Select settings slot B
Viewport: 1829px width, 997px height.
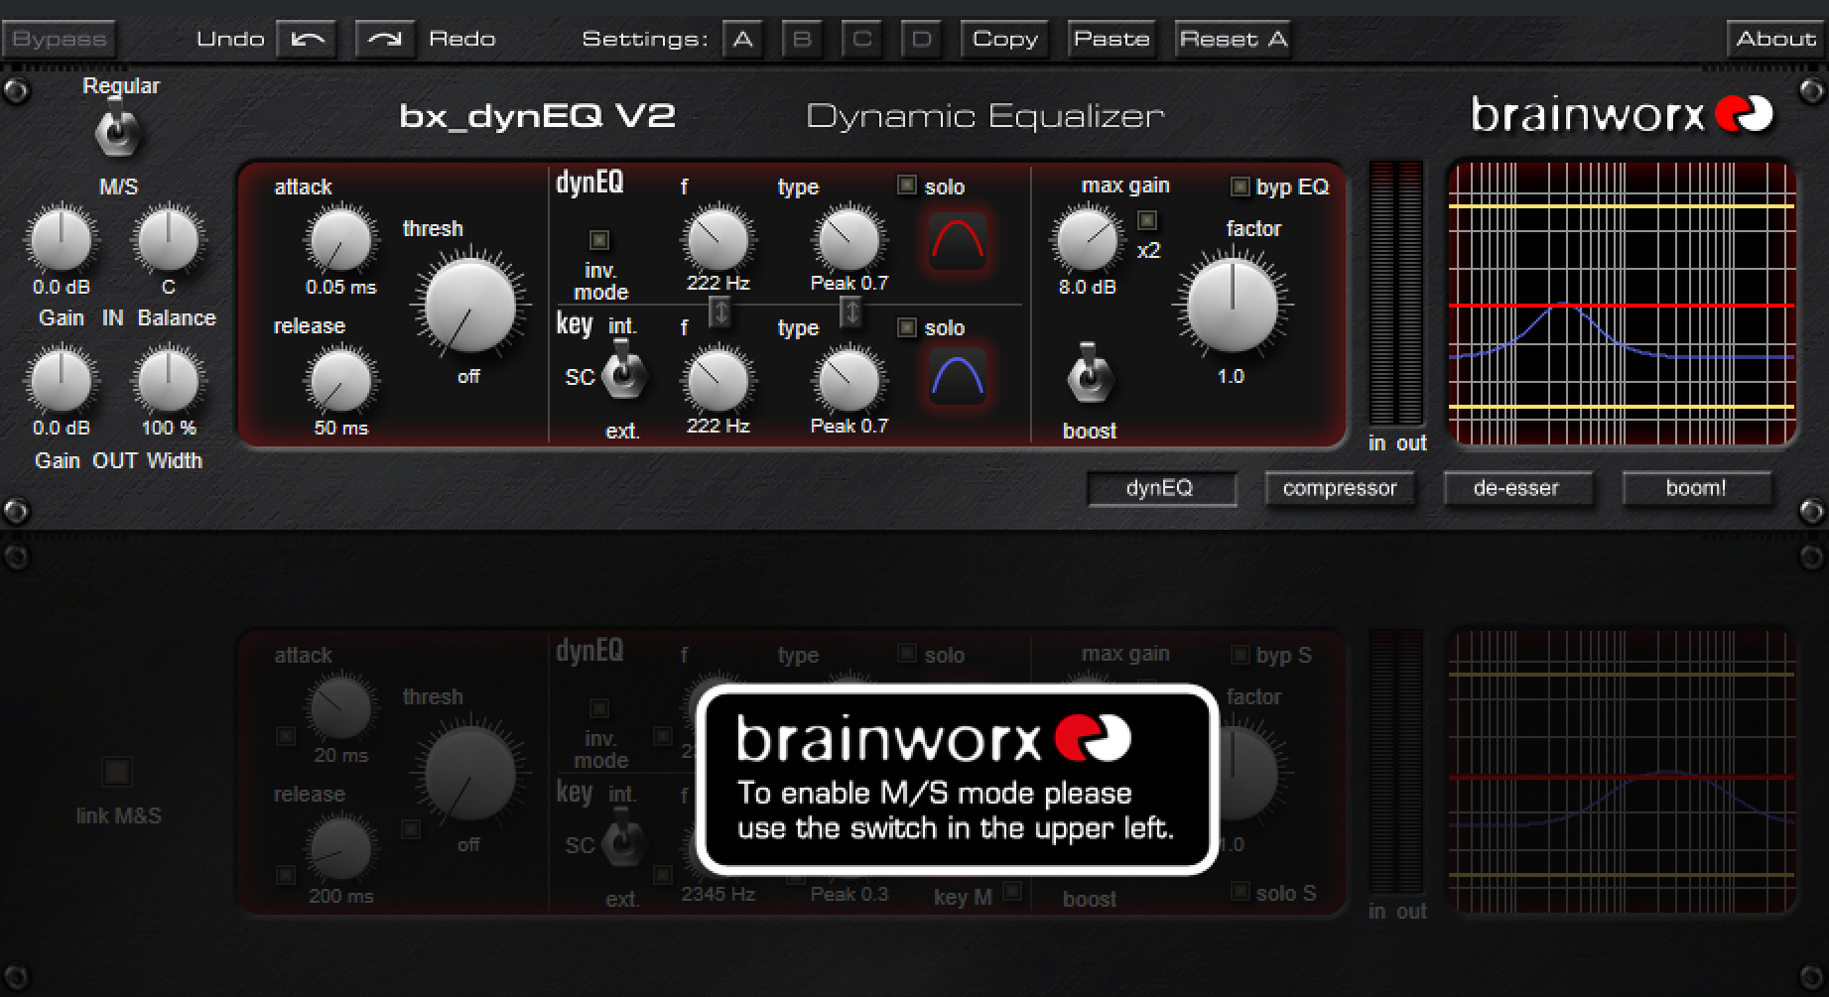[802, 40]
